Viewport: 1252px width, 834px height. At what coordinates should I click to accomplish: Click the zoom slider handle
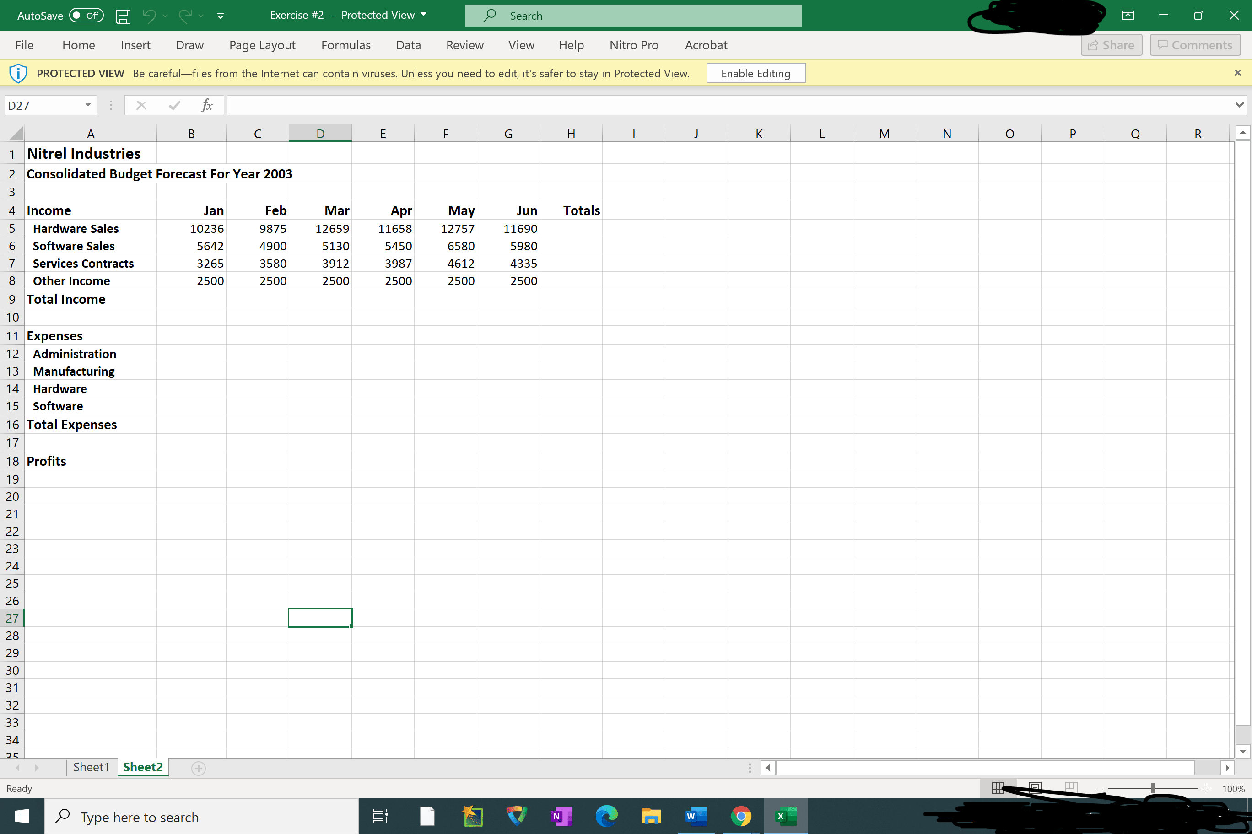coord(1153,788)
